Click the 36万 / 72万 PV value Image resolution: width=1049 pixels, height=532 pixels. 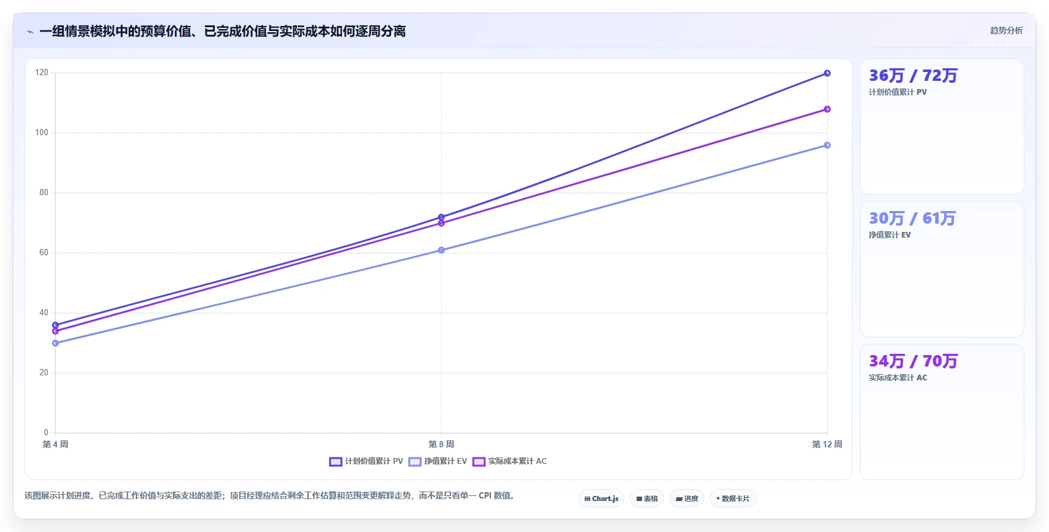913,76
